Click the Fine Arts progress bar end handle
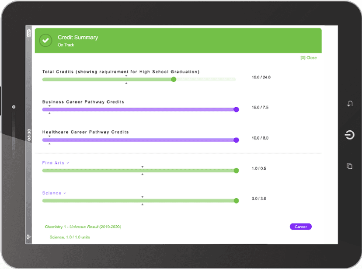 [236, 171]
